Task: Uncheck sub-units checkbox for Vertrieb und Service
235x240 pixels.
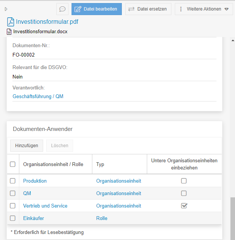Action: [x=184, y=206]
